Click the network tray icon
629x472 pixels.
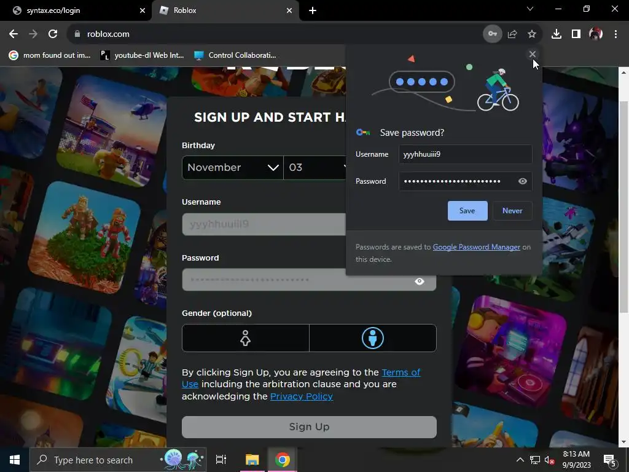pyautogui.click(x=535, y=460)
